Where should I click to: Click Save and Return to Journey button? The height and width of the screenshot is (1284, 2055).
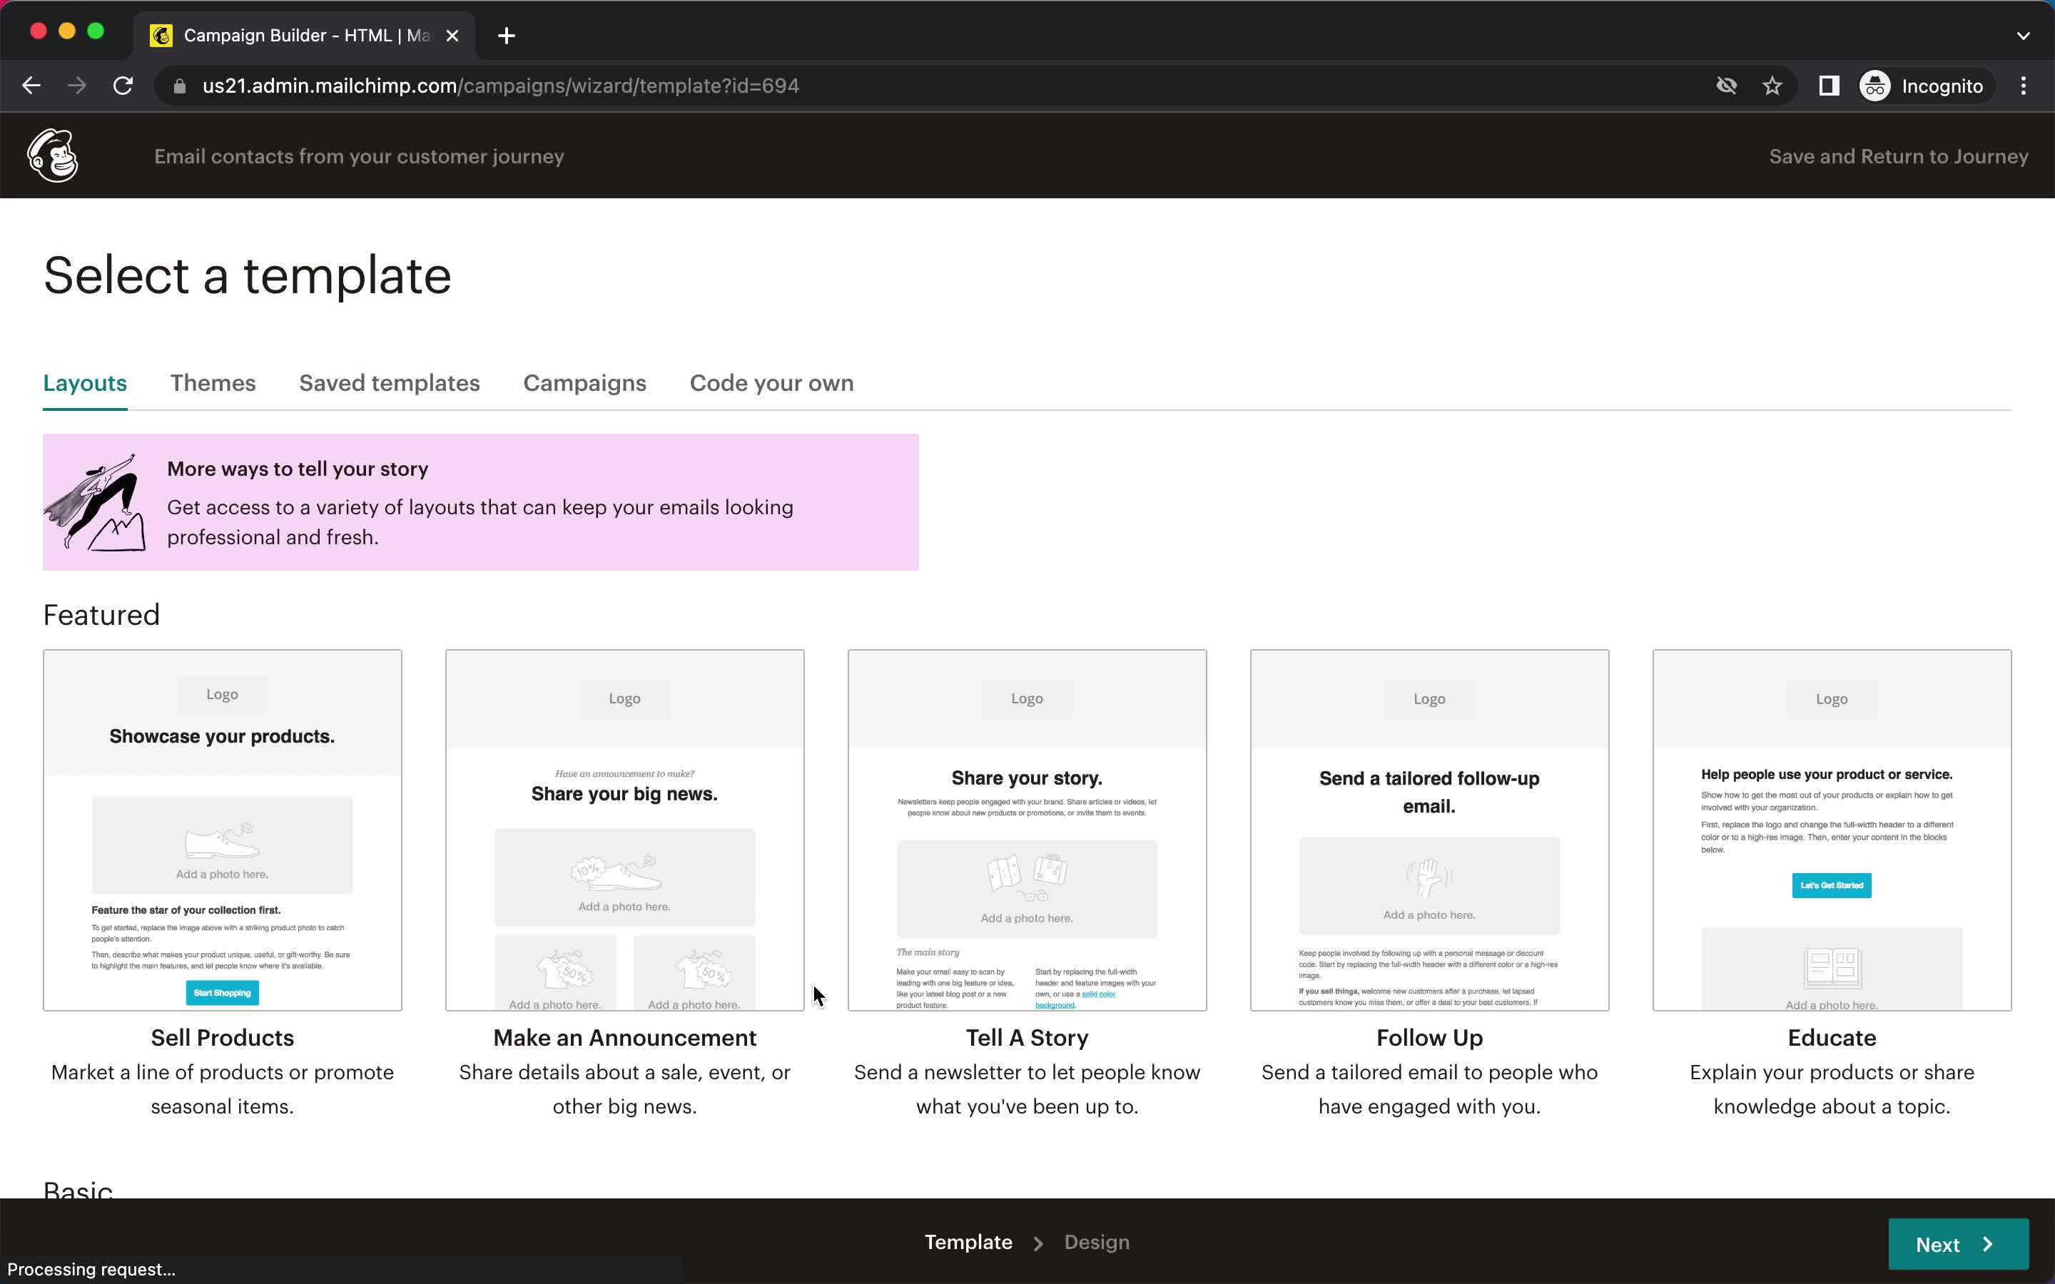(1898, 157)
